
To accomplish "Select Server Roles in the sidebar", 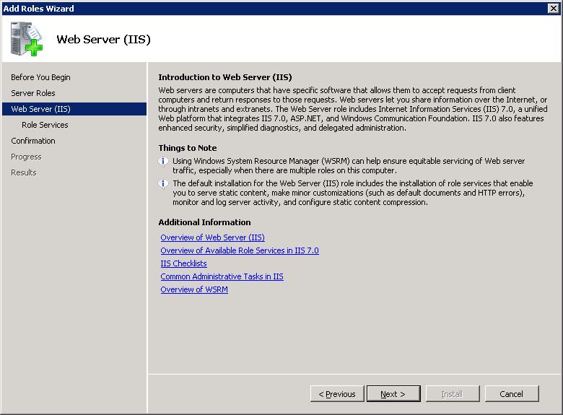I will point(33,93).
